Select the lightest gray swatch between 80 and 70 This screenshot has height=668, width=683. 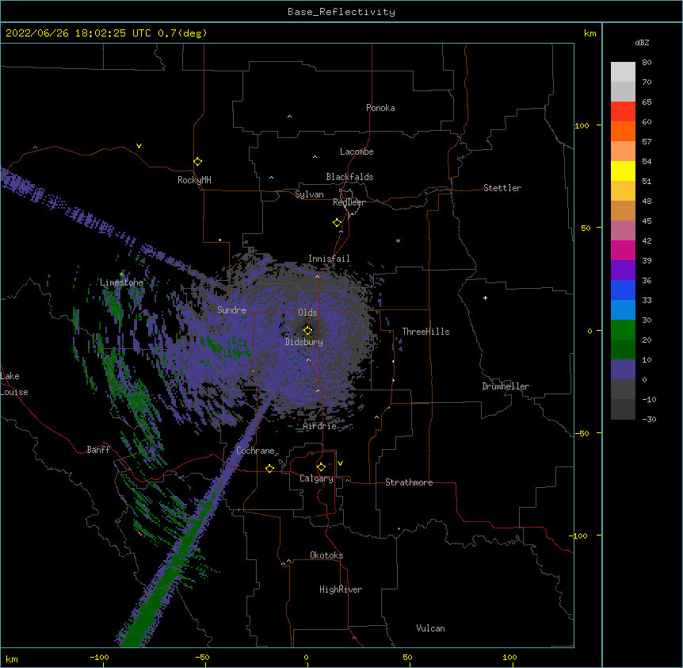coord(623,72)
